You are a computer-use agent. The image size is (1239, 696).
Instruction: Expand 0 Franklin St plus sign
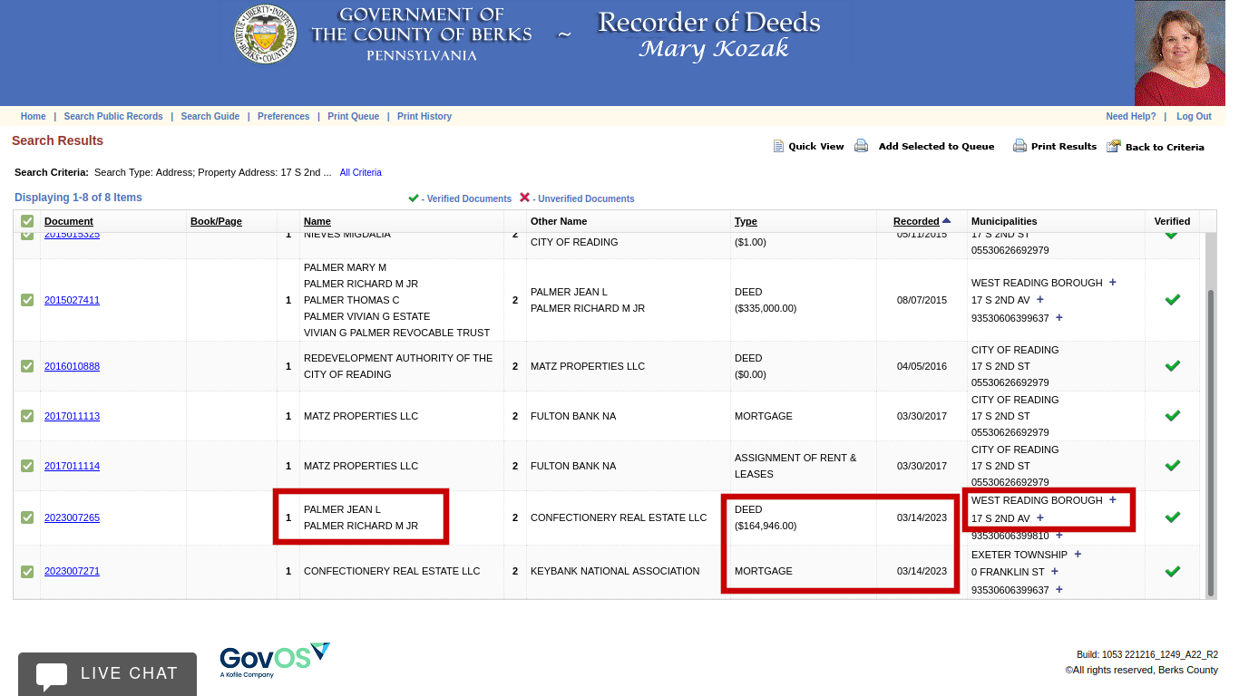coord(1055,571)
